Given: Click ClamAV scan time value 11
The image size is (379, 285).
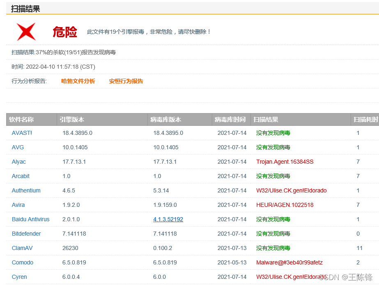Looking at the screenshot, I should [359, 248].
